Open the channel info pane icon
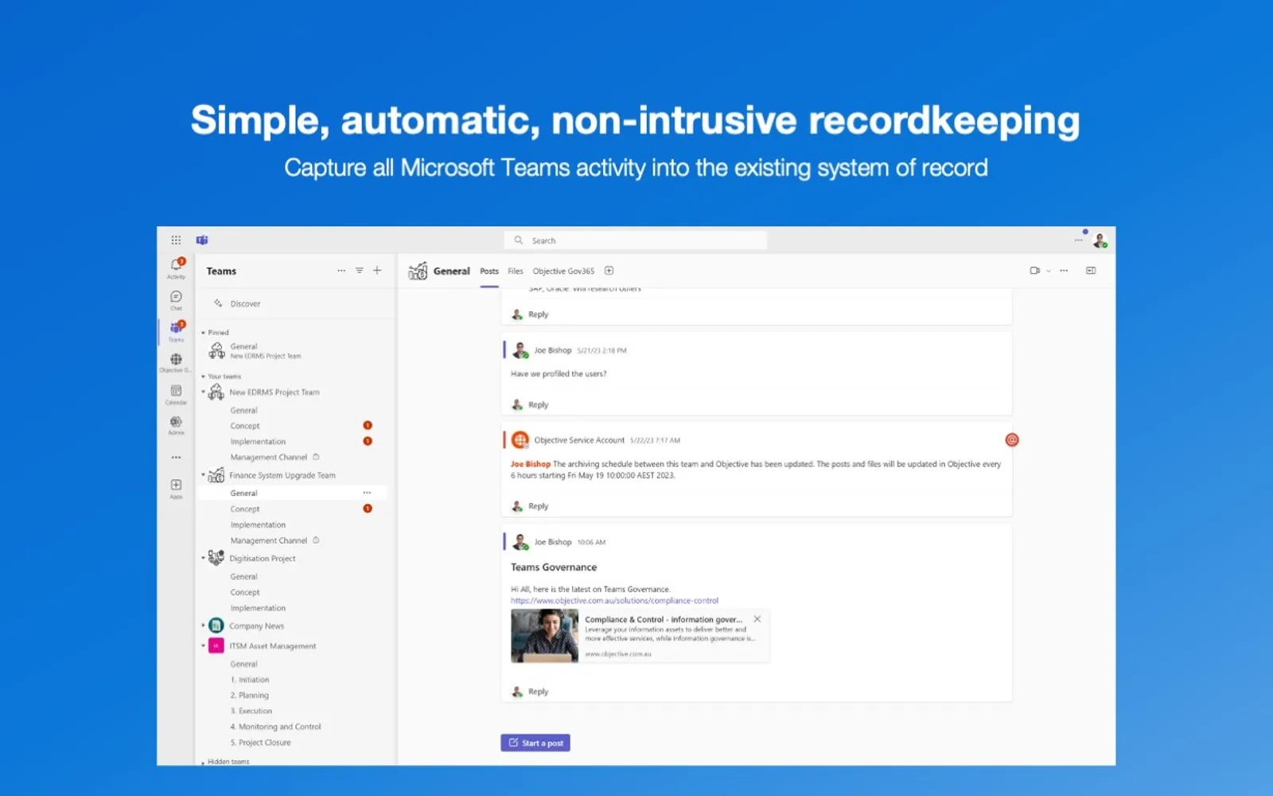This screenshot has width=1273, height=796. click(1091, 271)
